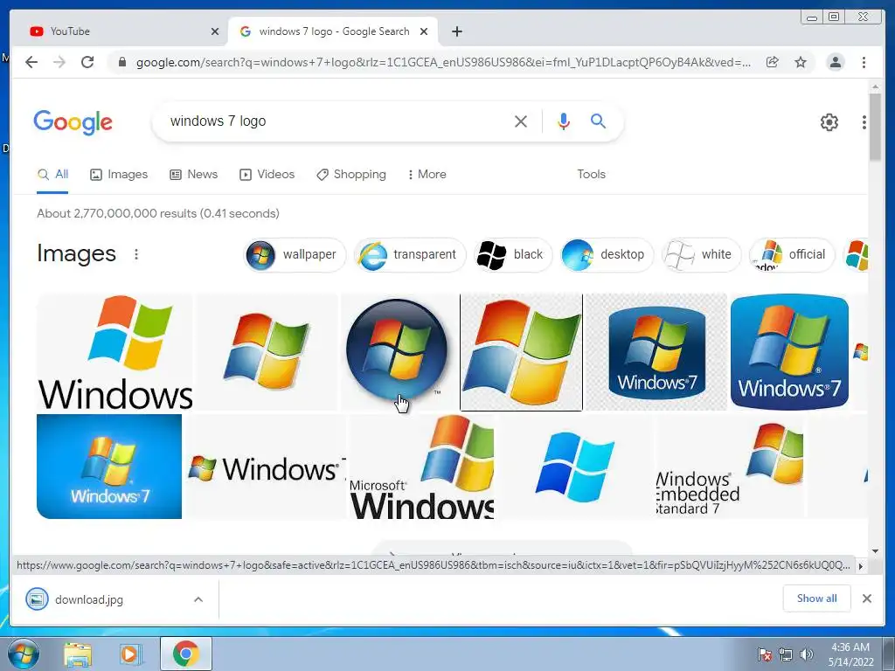Click the Chrome taskbar icon
895x671 pixels.
(x=185, y=654)
